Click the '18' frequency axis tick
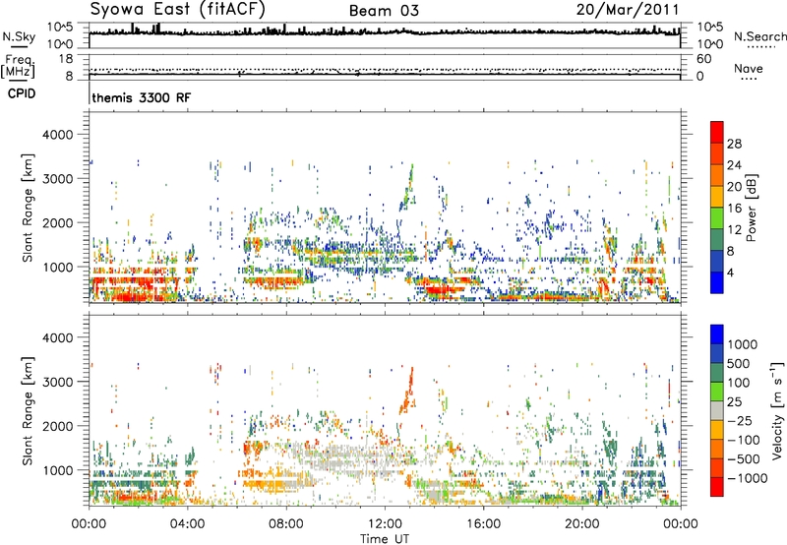 click(66, 59)
